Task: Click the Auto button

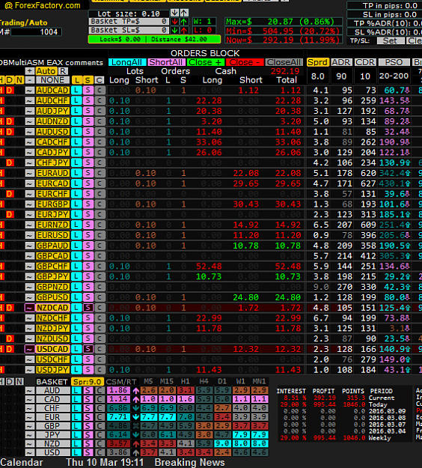Action: (46, 71)
